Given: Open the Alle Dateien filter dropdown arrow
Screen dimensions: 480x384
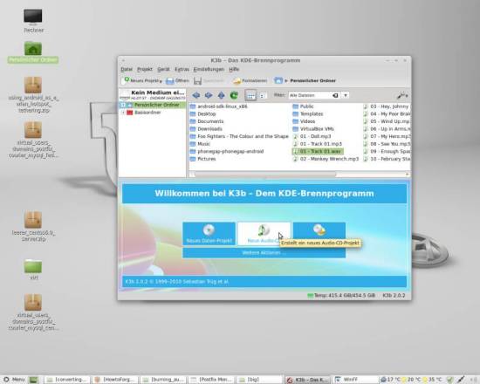Looking at the screenshot, I should tap(346, 95).
